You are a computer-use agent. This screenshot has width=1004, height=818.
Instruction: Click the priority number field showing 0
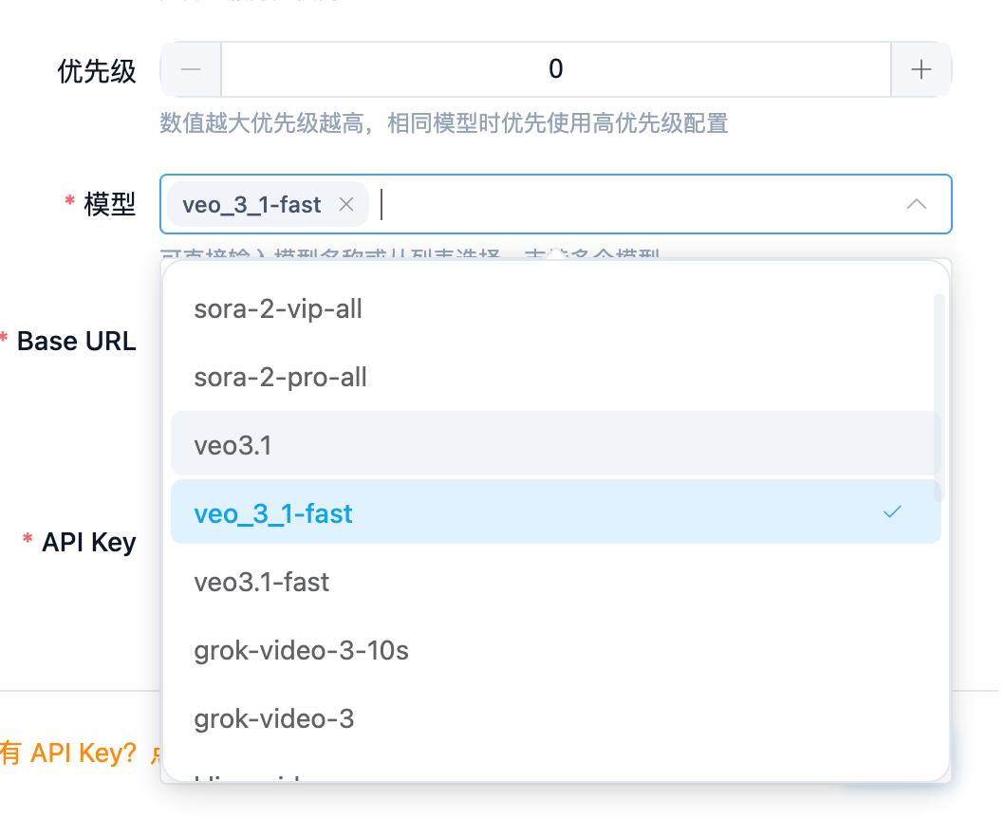click(555, 69)
